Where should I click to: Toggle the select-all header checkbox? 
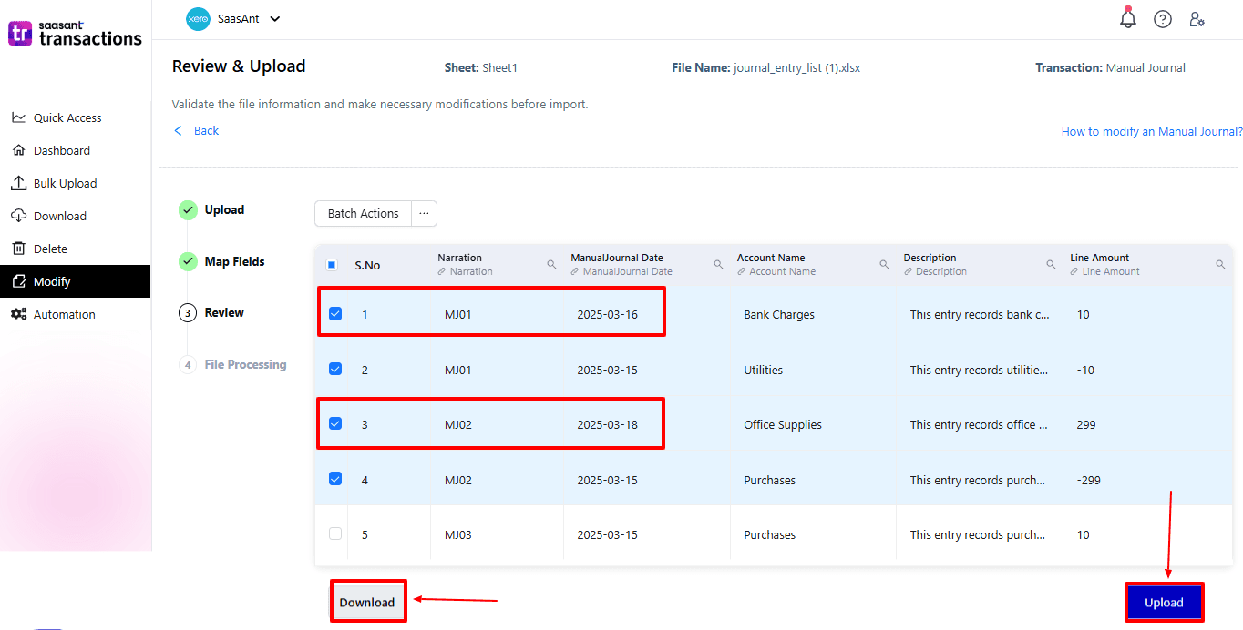tap(332, 265)
